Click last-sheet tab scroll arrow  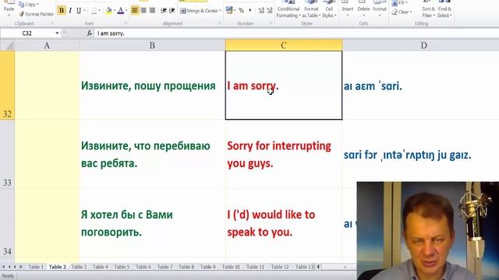click(21, 267)
